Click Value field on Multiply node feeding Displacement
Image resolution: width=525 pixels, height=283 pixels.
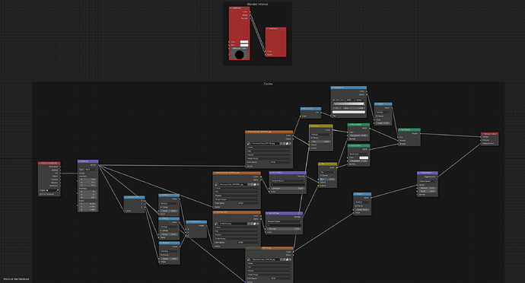(363, 210)
